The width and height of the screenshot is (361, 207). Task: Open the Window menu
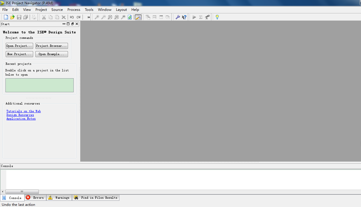pyautogui.click(x=105, y=9)
